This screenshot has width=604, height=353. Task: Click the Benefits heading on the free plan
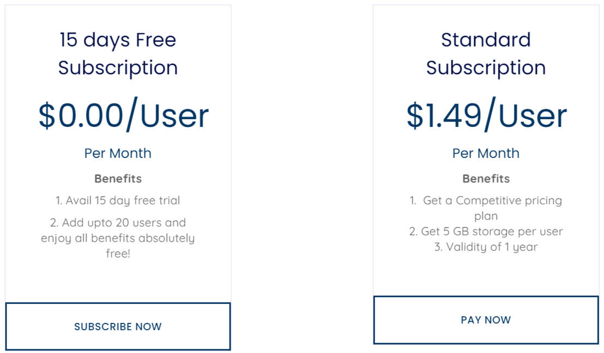pyautogui.click(x=118, y=178)
